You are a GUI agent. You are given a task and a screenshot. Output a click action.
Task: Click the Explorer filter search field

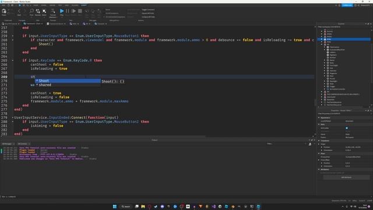click(344, 27)
